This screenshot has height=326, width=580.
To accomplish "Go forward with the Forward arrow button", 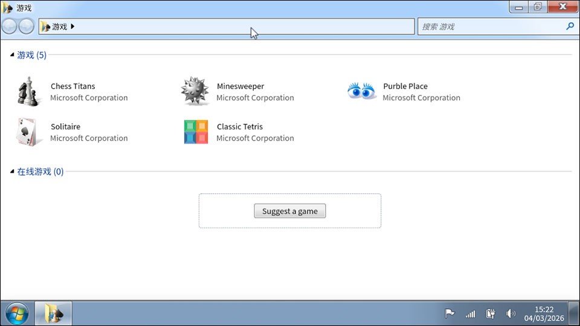I will (26, 27).
